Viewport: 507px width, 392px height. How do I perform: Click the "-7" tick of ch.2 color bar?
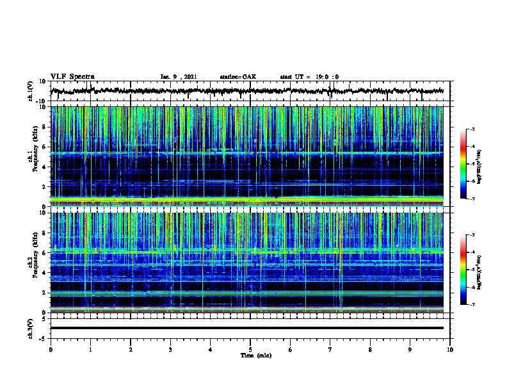coord(472,304)
